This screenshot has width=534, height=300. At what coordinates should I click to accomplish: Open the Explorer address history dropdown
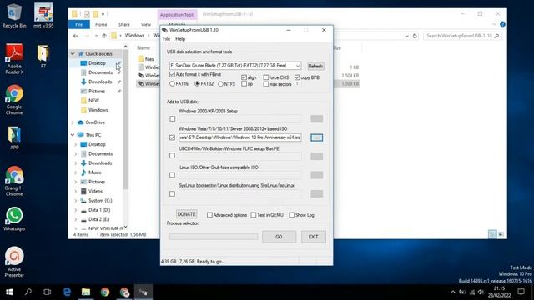[406, 36]
